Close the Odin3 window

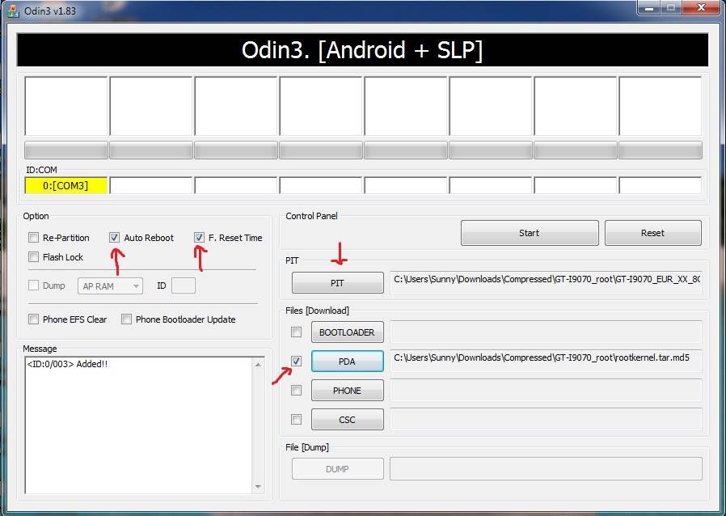click(701, 8)
